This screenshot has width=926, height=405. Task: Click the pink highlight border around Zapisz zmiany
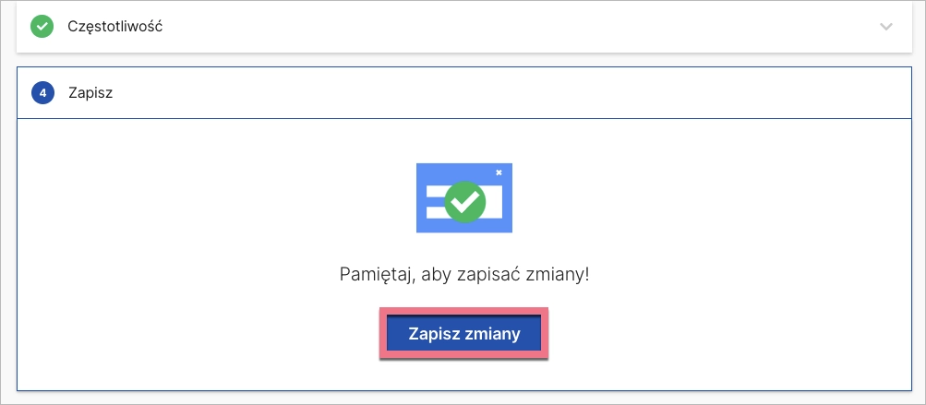[x=464, y=312]
